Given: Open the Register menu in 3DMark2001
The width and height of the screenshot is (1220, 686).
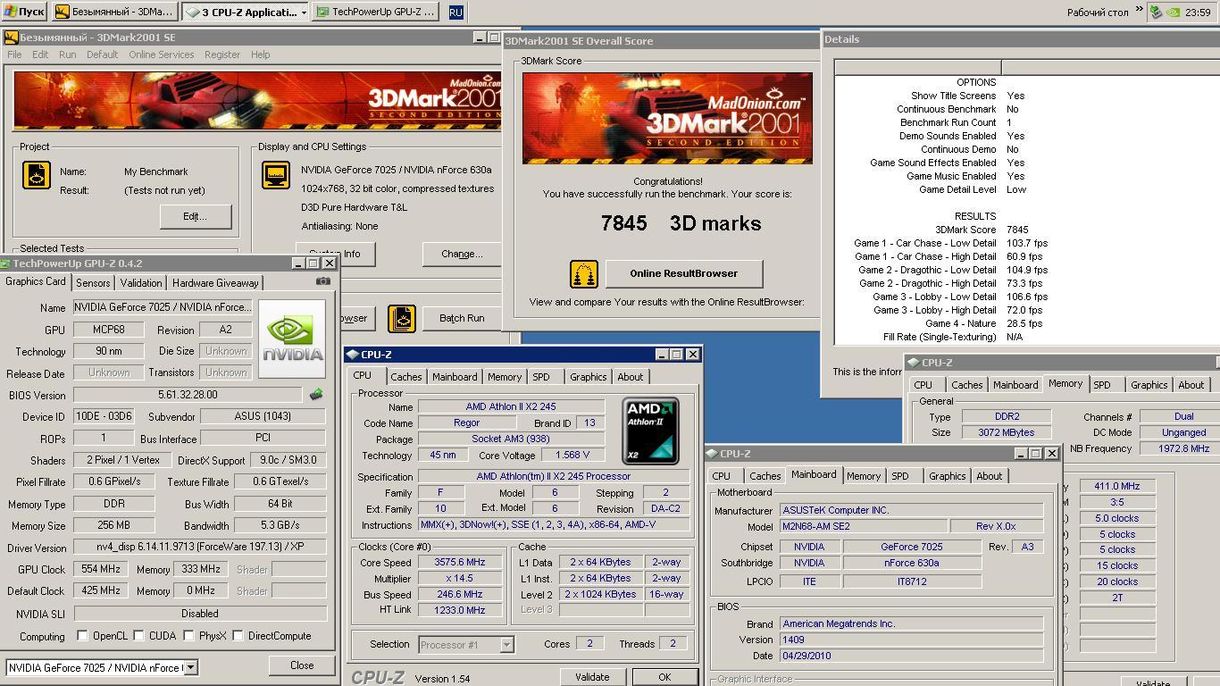Looking at the screenshot, I should [222, 54].
